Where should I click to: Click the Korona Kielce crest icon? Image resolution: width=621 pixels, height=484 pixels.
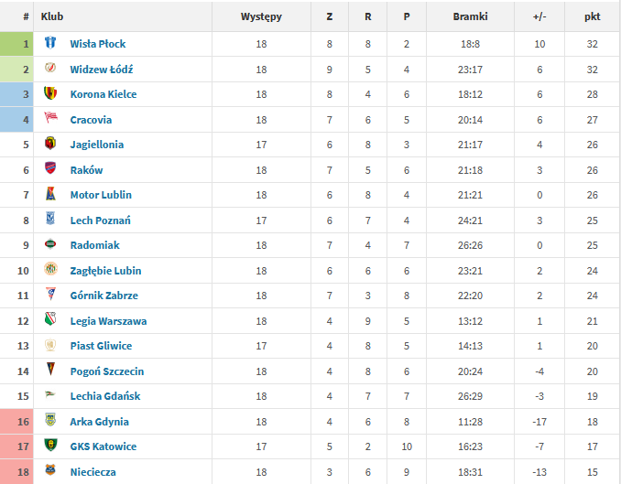coord(50,93)
